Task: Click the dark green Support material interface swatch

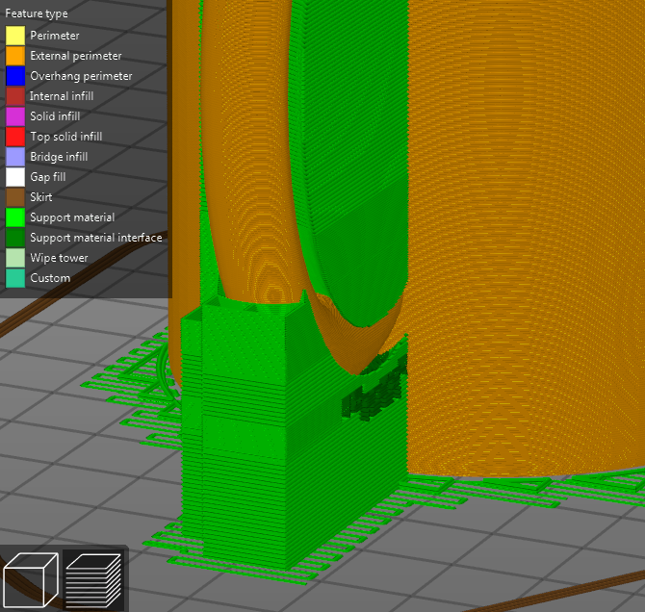Action: click(x=15, y=238)
